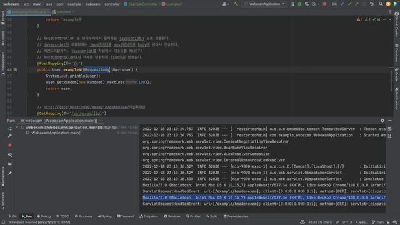Screen dimensions: 400x225
Task: Open the Pull Requests sidebar tool window
Action: click(x=3, y=64)
